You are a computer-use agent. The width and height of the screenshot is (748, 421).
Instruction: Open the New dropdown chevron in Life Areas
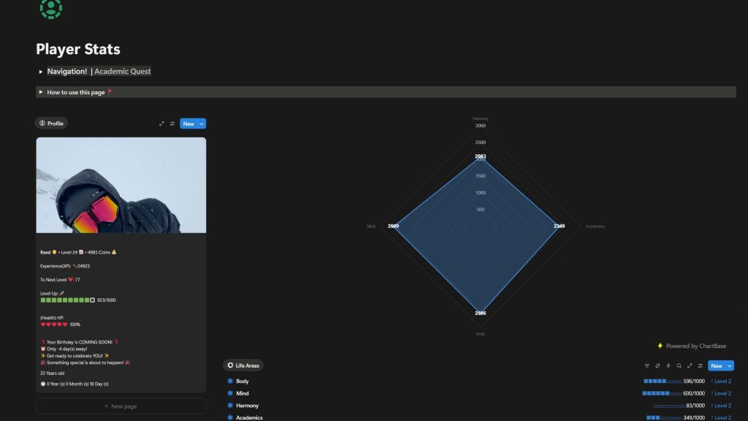728,365
